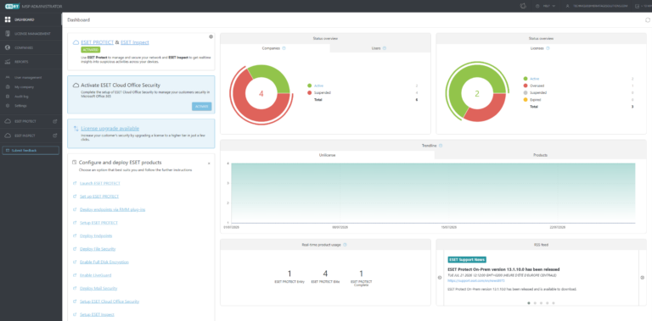Open the Help dropdown menu
The width and height of the screenshot is (652, 321).
click(x=546, y=6)
